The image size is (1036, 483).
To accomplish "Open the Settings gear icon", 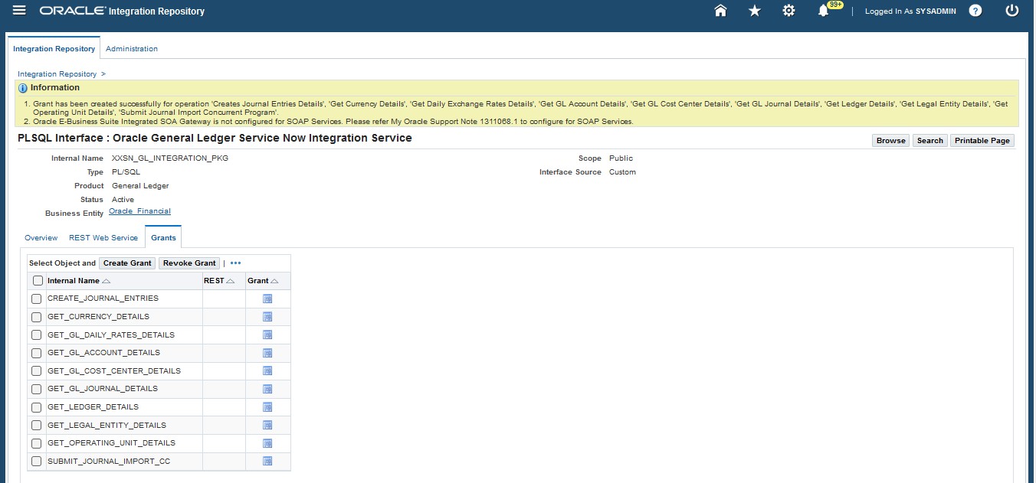I will [788, 11].
